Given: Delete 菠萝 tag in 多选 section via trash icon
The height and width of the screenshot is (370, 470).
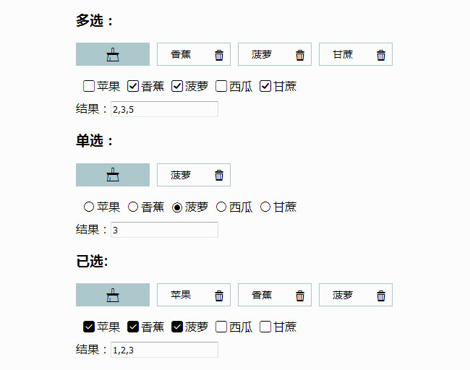Looking at the screenshot, I should pos(300,55).
